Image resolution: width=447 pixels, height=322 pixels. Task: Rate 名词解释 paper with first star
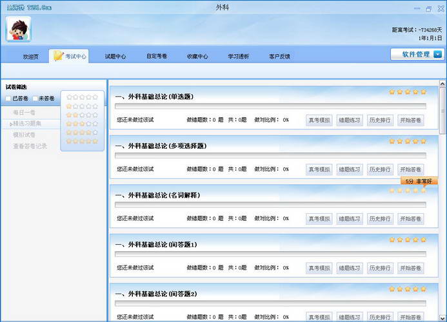[x=392, y=190]
